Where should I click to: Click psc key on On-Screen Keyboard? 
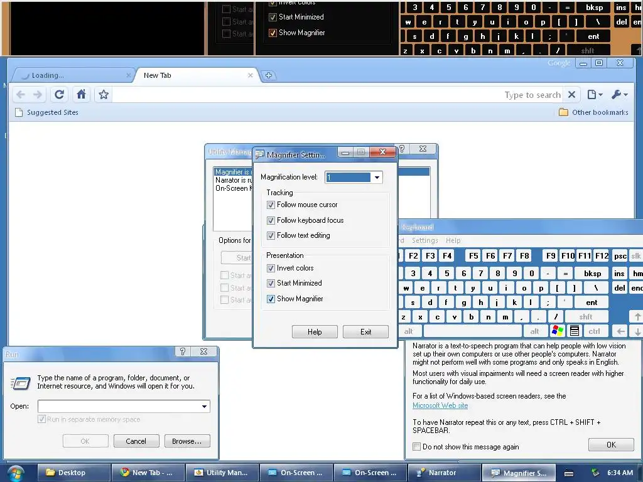pyautogui.click(x=620, y=256)
